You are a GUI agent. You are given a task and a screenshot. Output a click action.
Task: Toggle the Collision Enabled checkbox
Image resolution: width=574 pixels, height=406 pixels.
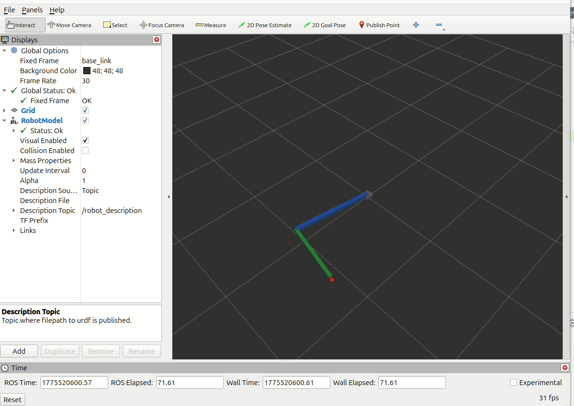click(x=85, y=151)
